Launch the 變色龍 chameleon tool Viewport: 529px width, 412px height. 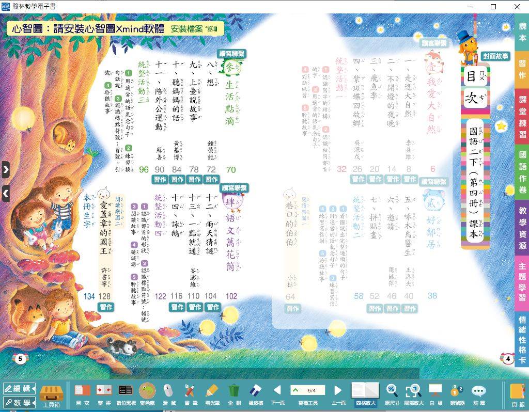click(147, 394)
